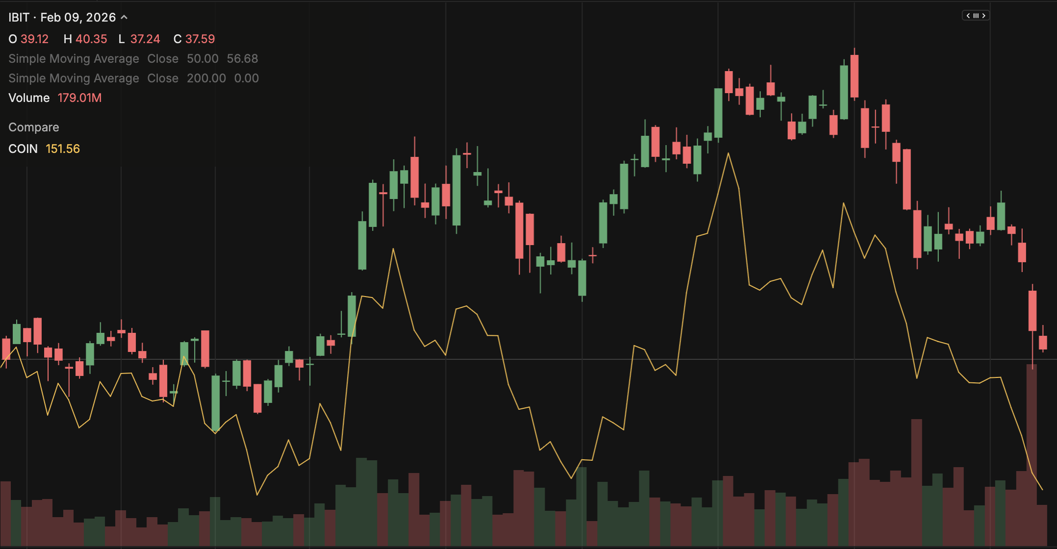Click the left arrow of the chart pan handle
1057x549 pixels.
click(968, 16)
